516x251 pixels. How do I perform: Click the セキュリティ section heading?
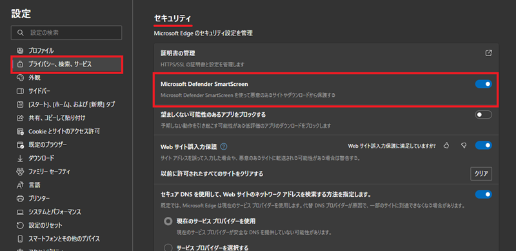click(x=173, y=19)
